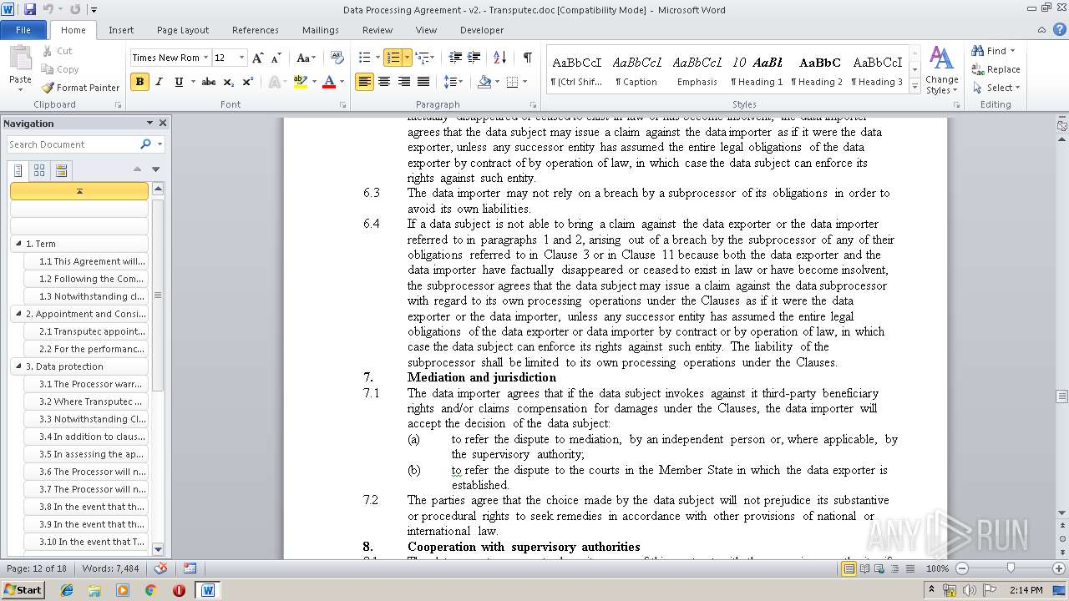Image resolution: width=1069 pixels, height=601 pixels.
Task: Grow font size with the larger A icon
Action: point(258,58)
